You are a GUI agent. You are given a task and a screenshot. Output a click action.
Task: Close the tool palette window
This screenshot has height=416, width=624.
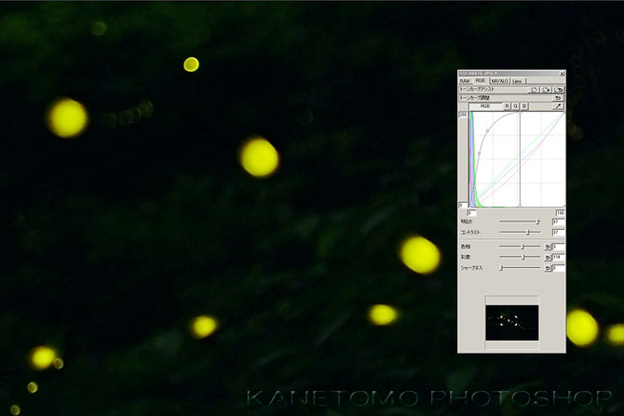[562, 74]
